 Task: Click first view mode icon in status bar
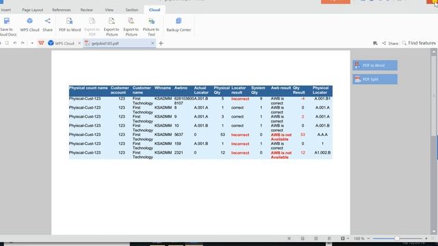click(289, 238)
